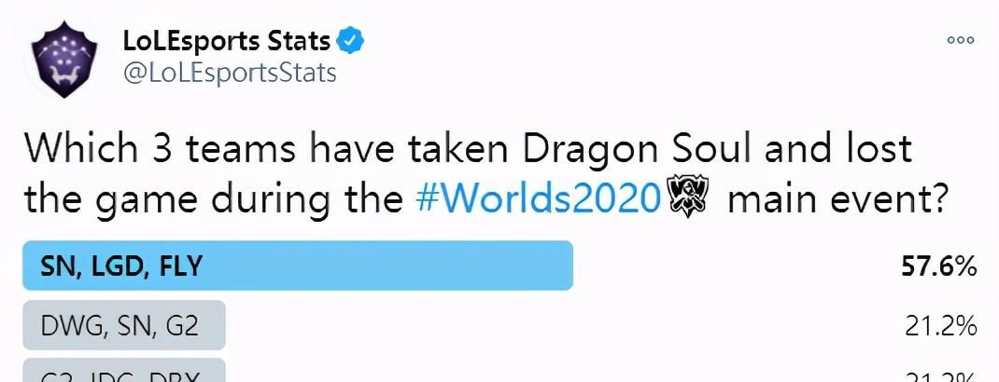Click the cut-off percentage on the third row
999x382 pixels.
940,376
